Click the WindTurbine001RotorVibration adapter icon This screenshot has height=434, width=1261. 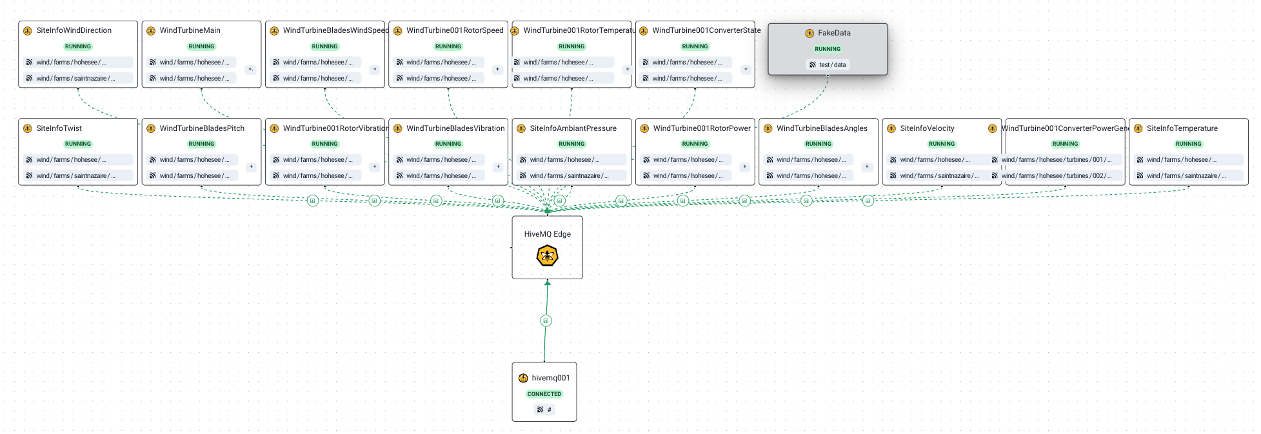(x=274, y=128)
